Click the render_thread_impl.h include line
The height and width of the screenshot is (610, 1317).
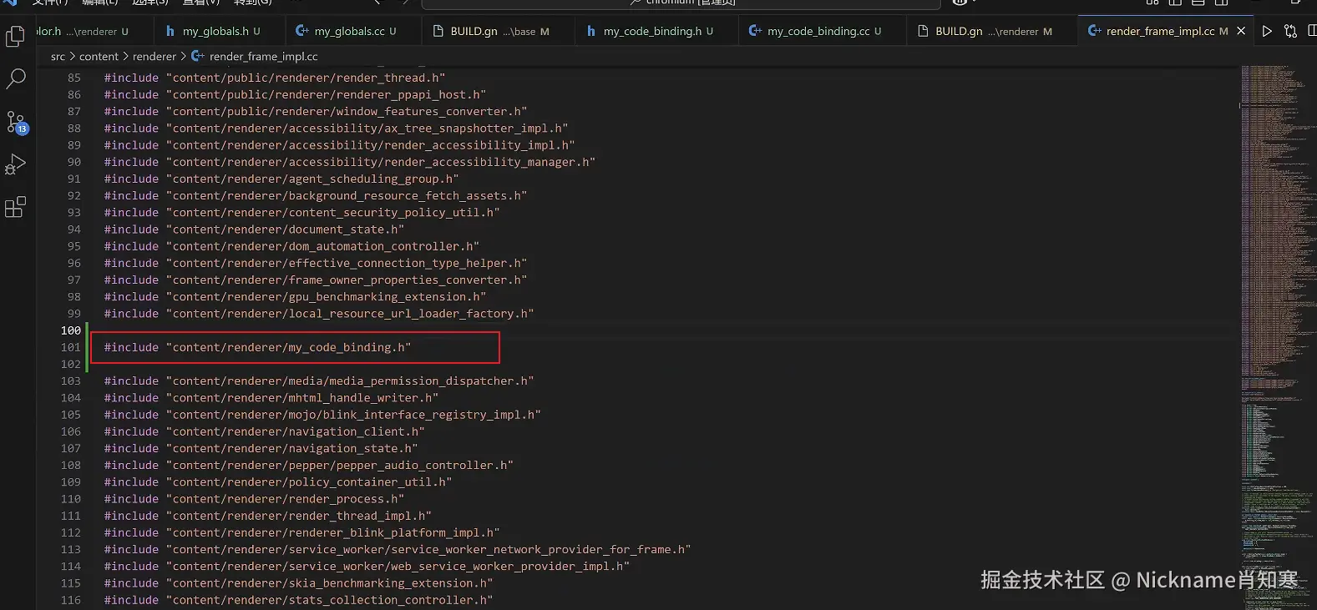[x=268, y=516]
